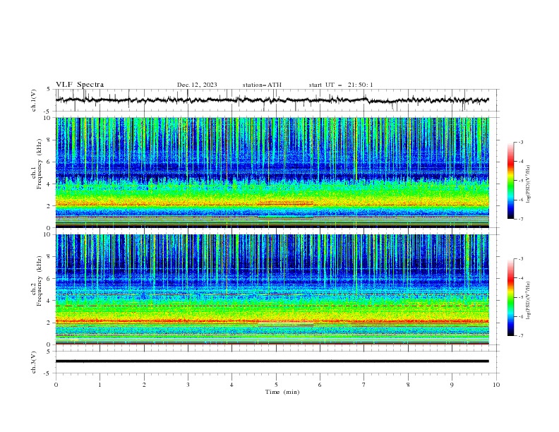The image size is (559, 432).
Task: Select the "log(PSD)(V²/Hz)" label beside ch.2 colorbar
Action: tap(529, 300)
